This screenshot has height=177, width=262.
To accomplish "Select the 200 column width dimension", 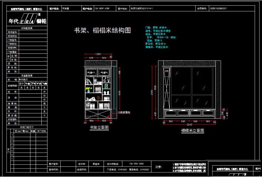I will pyautogui.click(x=167, y=71).
